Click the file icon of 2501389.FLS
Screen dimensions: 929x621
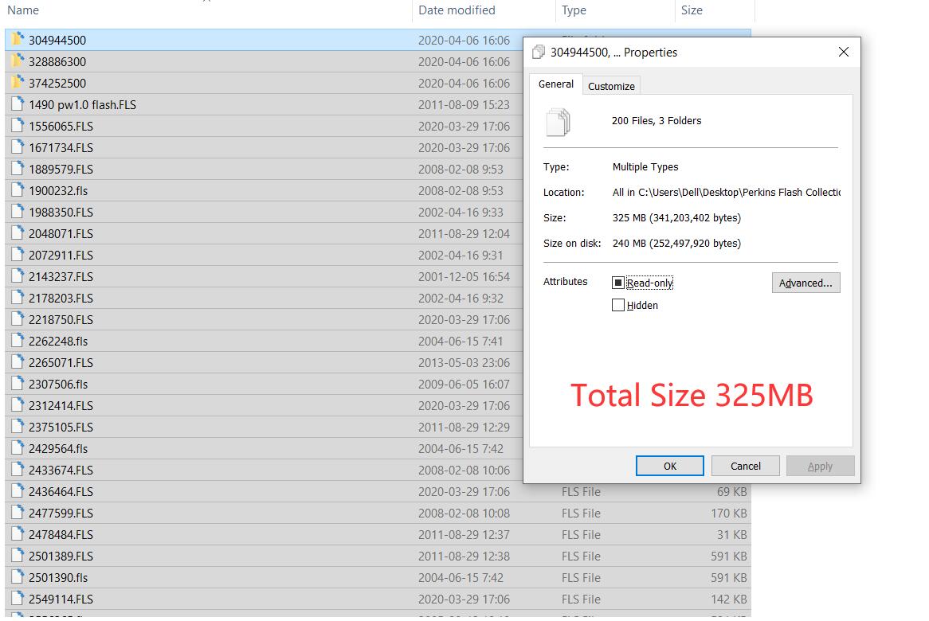(x=18, y=556)
